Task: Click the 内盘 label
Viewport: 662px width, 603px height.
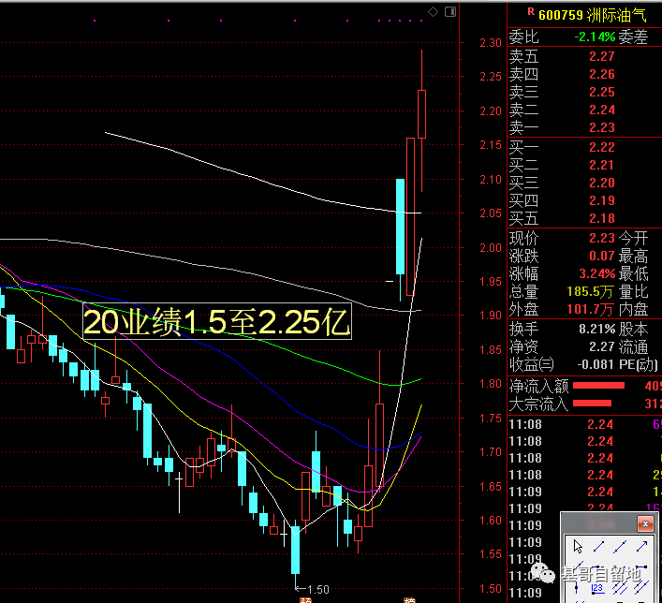Action: (x=633, y=309)
